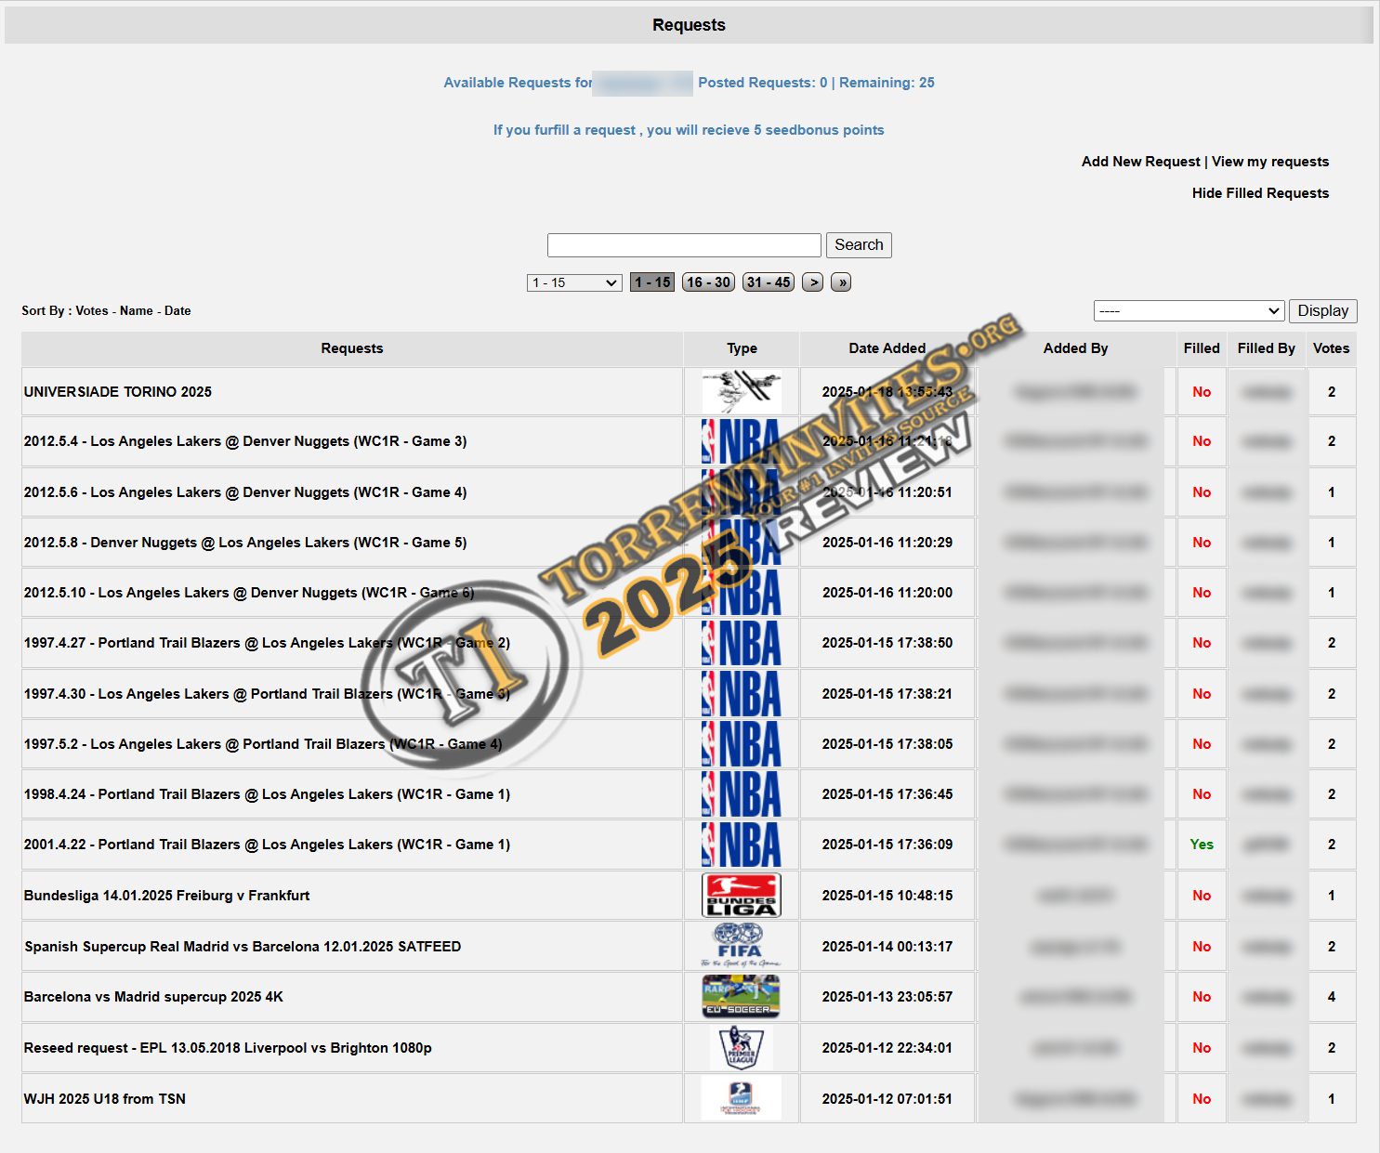Open Add New Request link
Screen dimensions: 1380x1153
[1140, 162]
